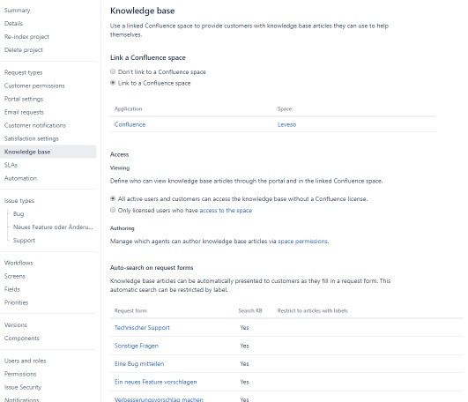This screenshot has height=402, width=468.
Task: Go to Request types in sidebar
Action: click(23, 72)
